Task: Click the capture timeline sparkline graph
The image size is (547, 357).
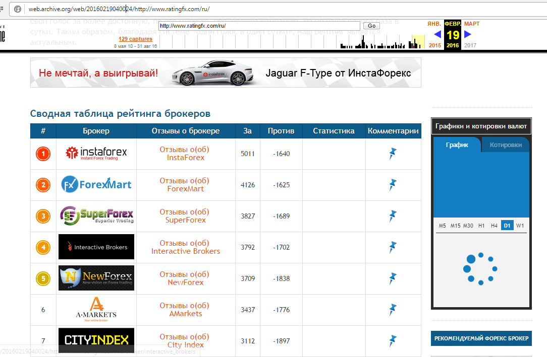Action: 292,40
